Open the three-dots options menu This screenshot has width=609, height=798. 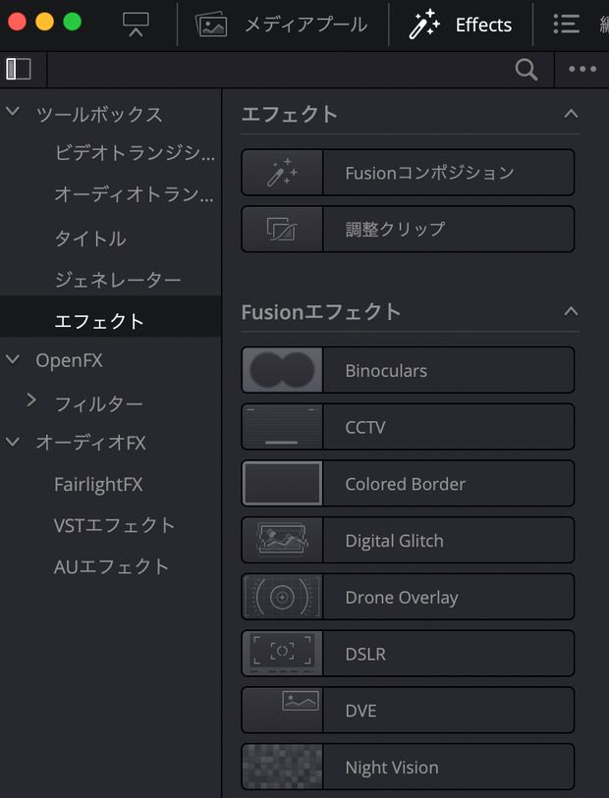pyautogui.click(x=582, y=70)
